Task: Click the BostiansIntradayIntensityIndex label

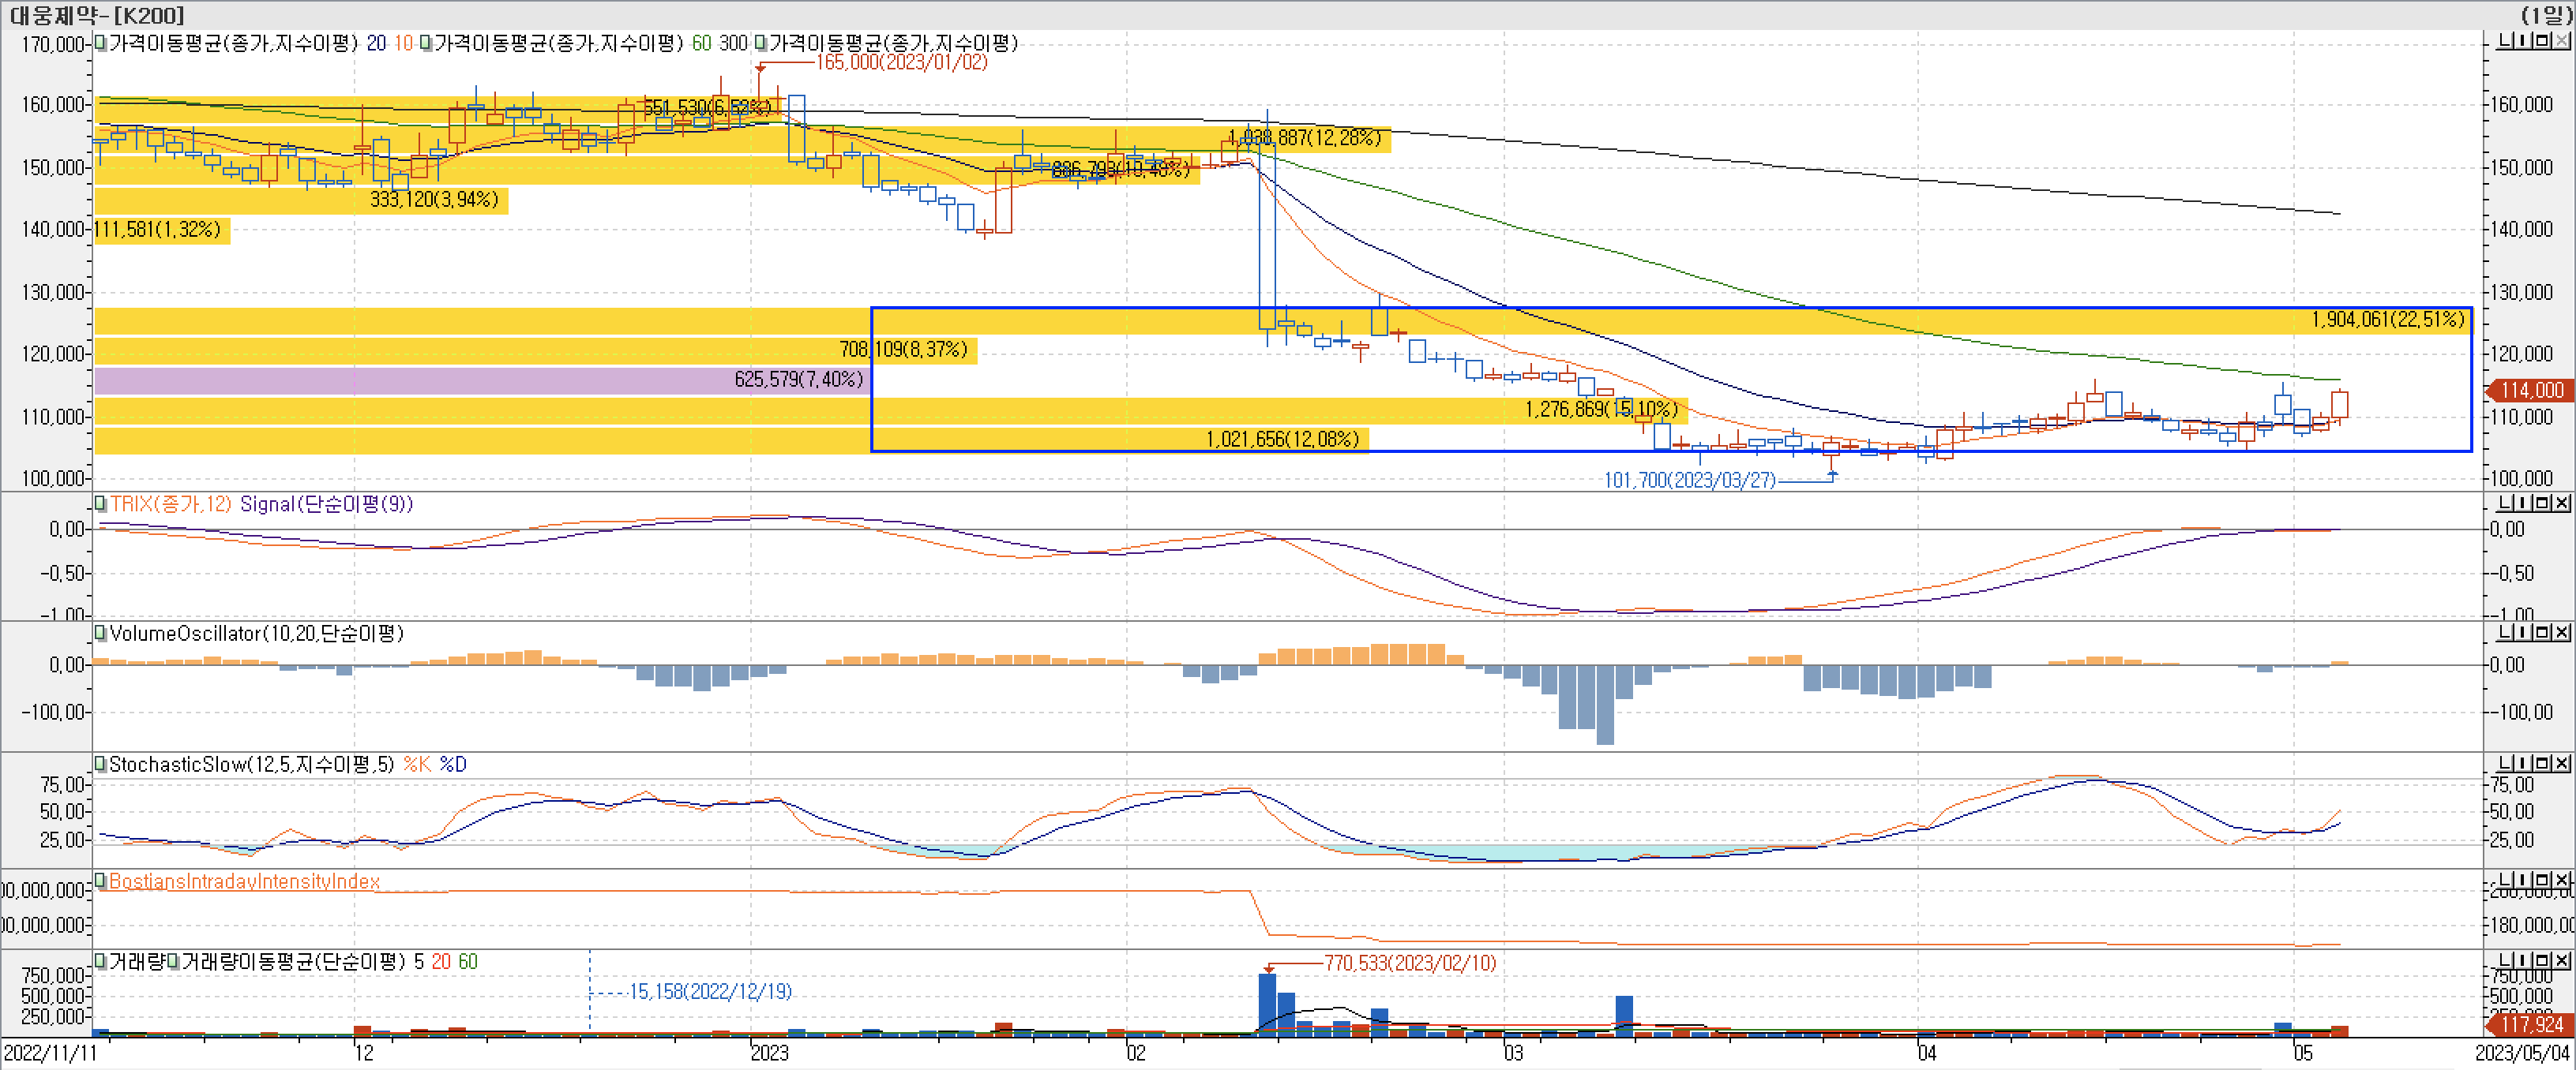Action: [x=244, y=881]
